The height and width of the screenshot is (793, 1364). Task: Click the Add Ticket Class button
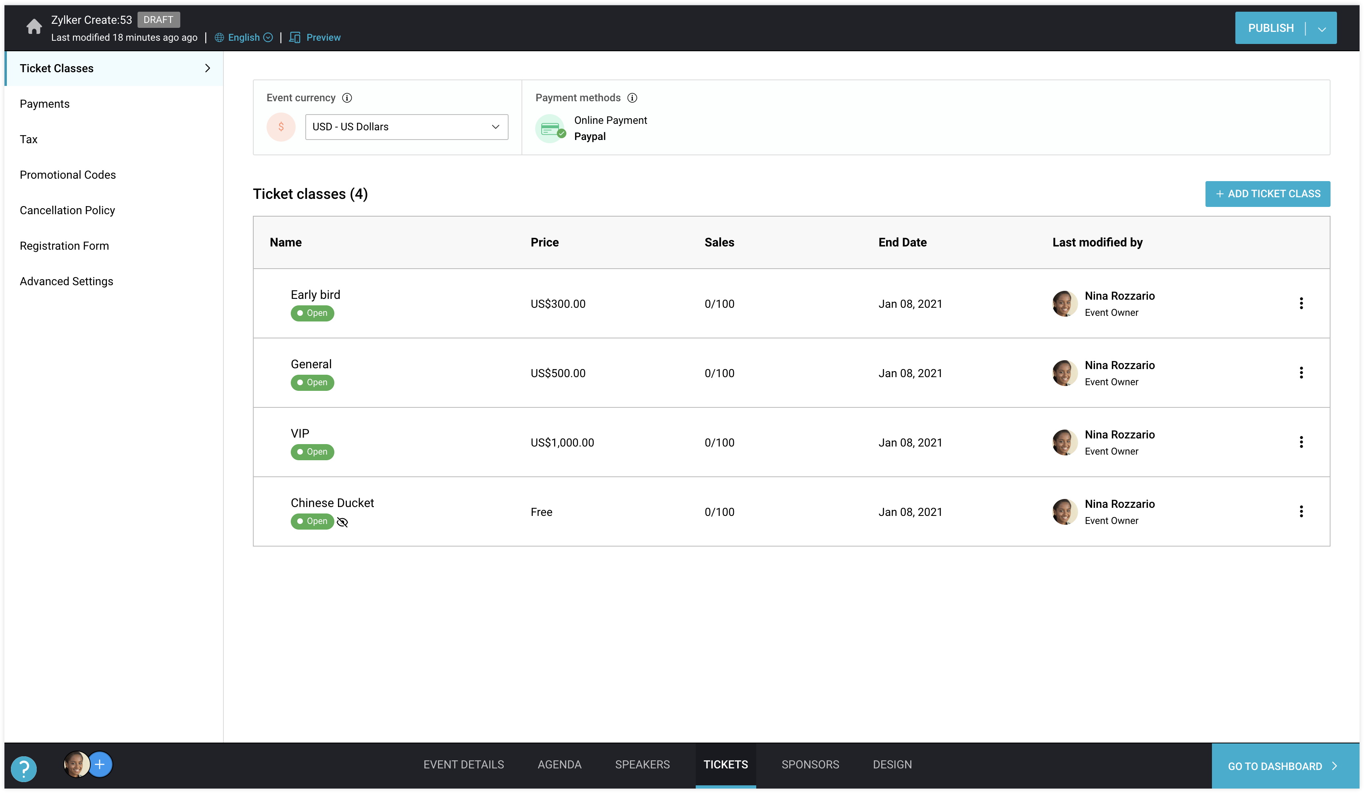(x=1268, y=194)
